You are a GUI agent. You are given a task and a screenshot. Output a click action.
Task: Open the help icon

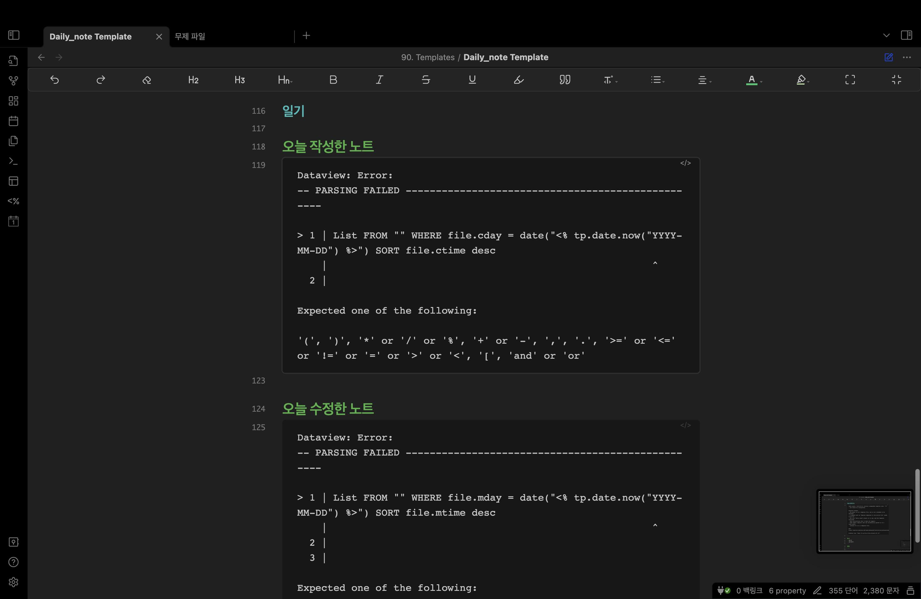pos(13,562)
